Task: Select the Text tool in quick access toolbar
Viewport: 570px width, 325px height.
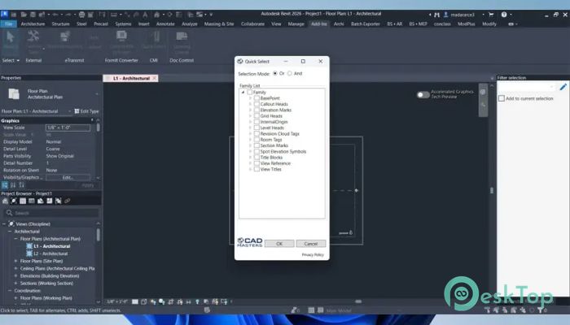Action: [145, 15]
